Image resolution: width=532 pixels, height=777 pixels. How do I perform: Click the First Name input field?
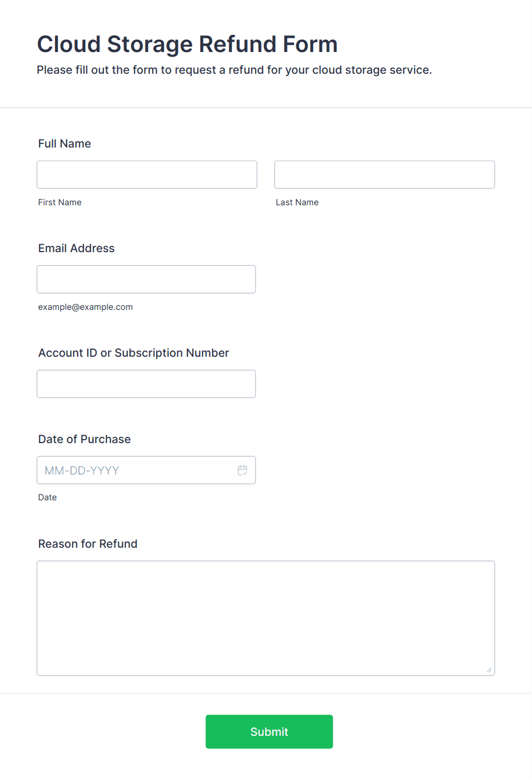147,174
